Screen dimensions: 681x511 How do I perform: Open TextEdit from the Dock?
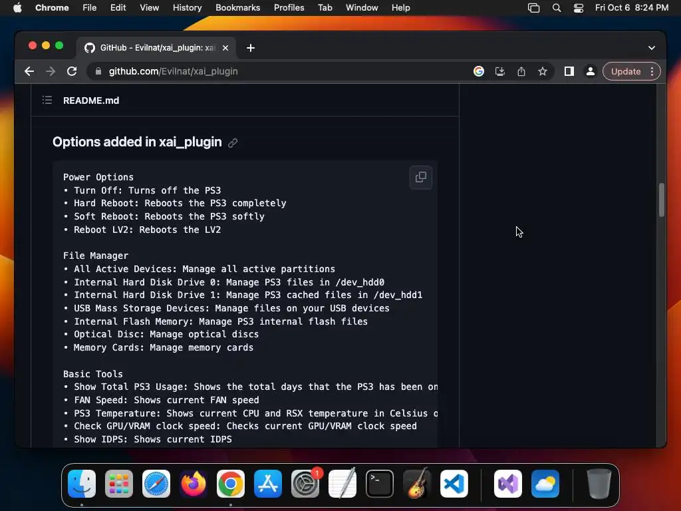point(342,484)
